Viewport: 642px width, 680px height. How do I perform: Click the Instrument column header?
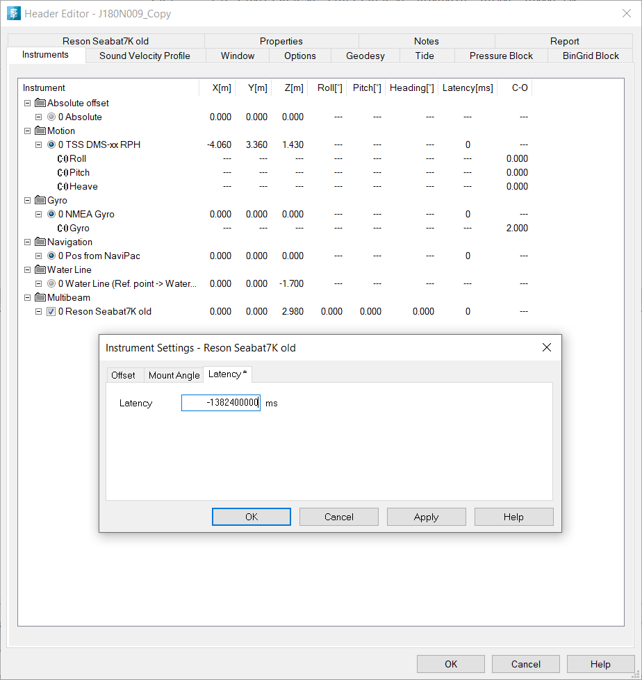coord(108,88)
